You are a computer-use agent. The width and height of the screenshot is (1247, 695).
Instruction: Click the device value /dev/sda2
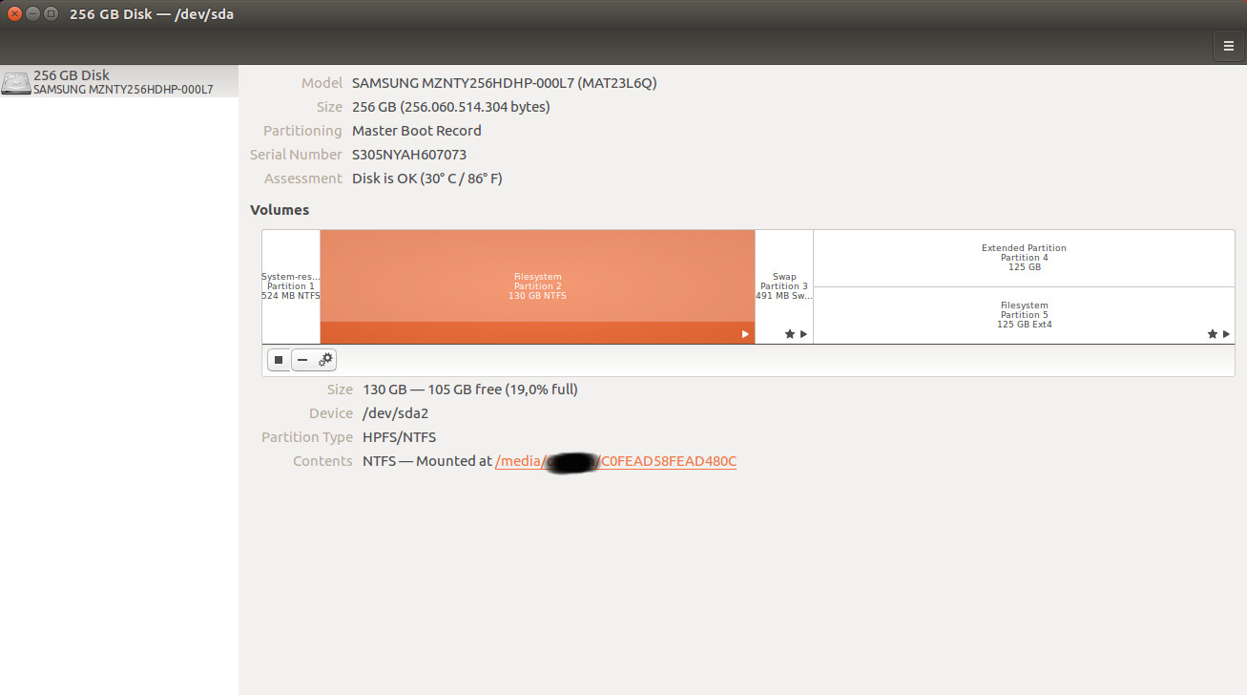tap(397, 413)
